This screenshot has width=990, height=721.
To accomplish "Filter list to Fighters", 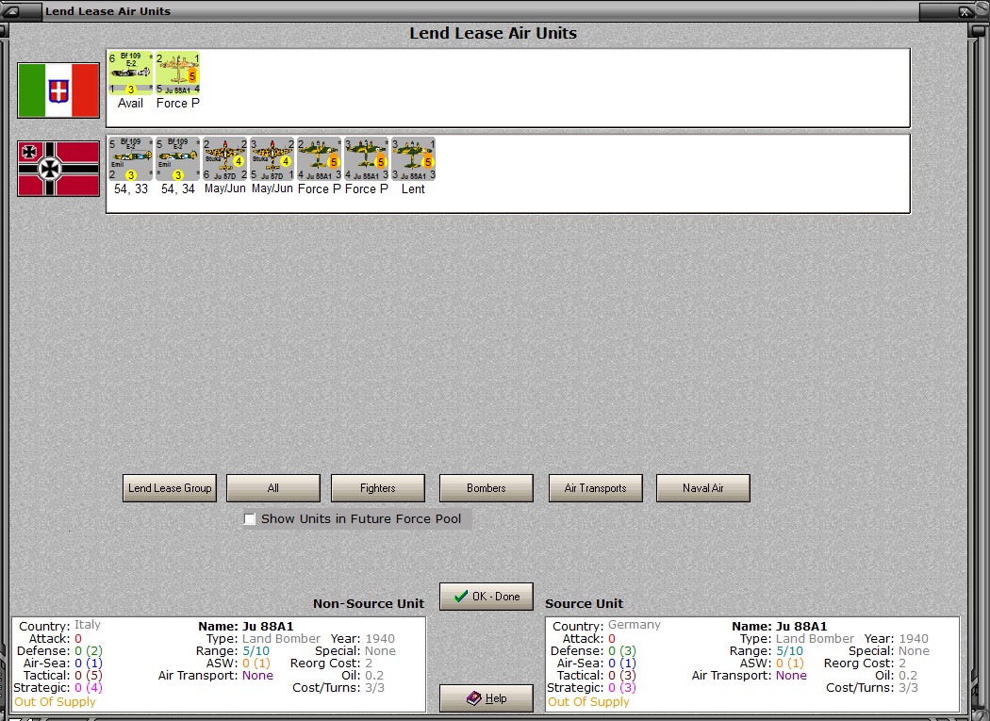I will (x=377, y=488).
